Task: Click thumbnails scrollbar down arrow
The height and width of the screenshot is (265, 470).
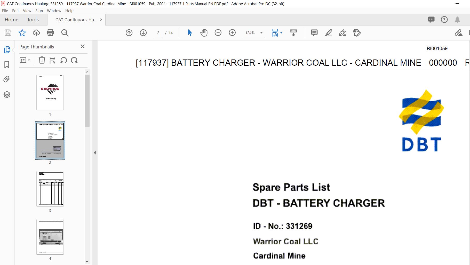Action: point(87,261)
